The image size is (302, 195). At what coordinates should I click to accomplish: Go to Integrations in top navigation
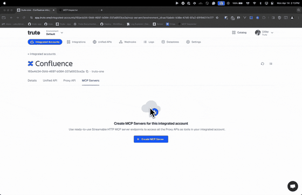76,42
